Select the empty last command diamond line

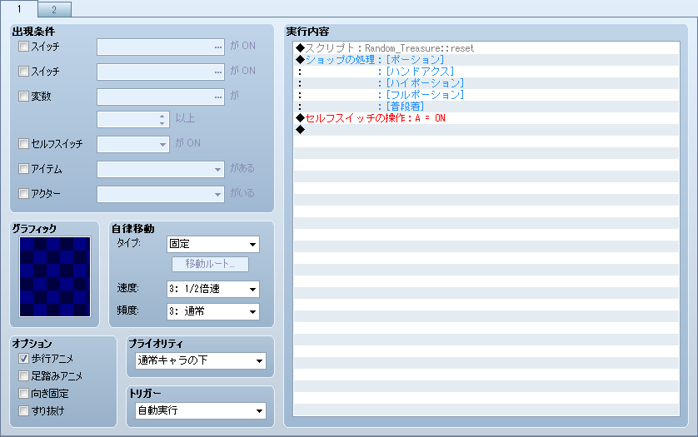pos(486,130)
